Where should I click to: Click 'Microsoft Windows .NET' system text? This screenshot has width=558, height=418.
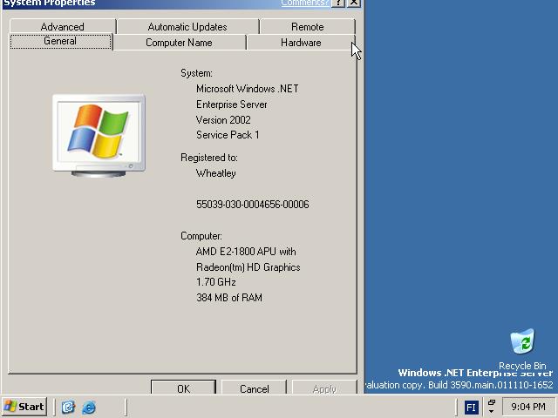click(247, 89)
